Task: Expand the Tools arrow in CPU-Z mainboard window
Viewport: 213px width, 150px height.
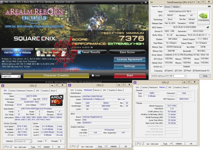Action: (106, 146)
